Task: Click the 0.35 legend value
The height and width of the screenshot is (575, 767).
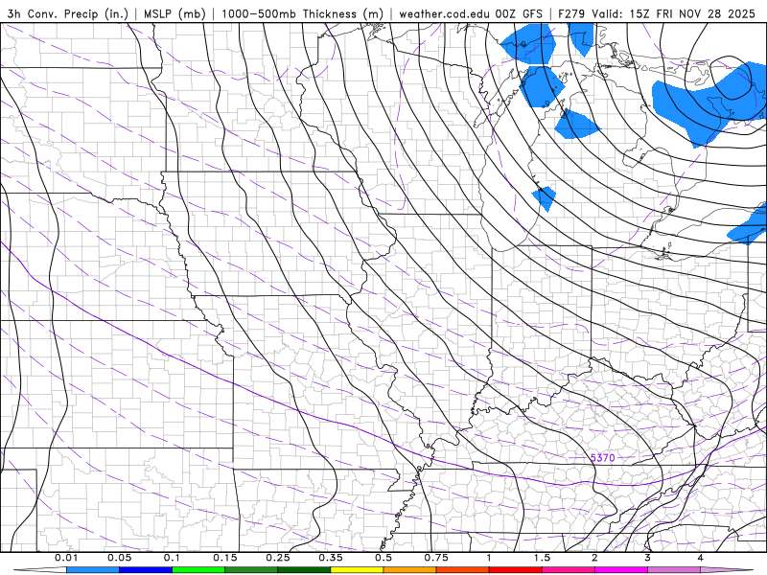Action: [x=331, y=558]
